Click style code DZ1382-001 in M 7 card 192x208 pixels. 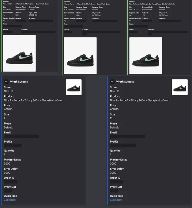(x=33, y=15)
